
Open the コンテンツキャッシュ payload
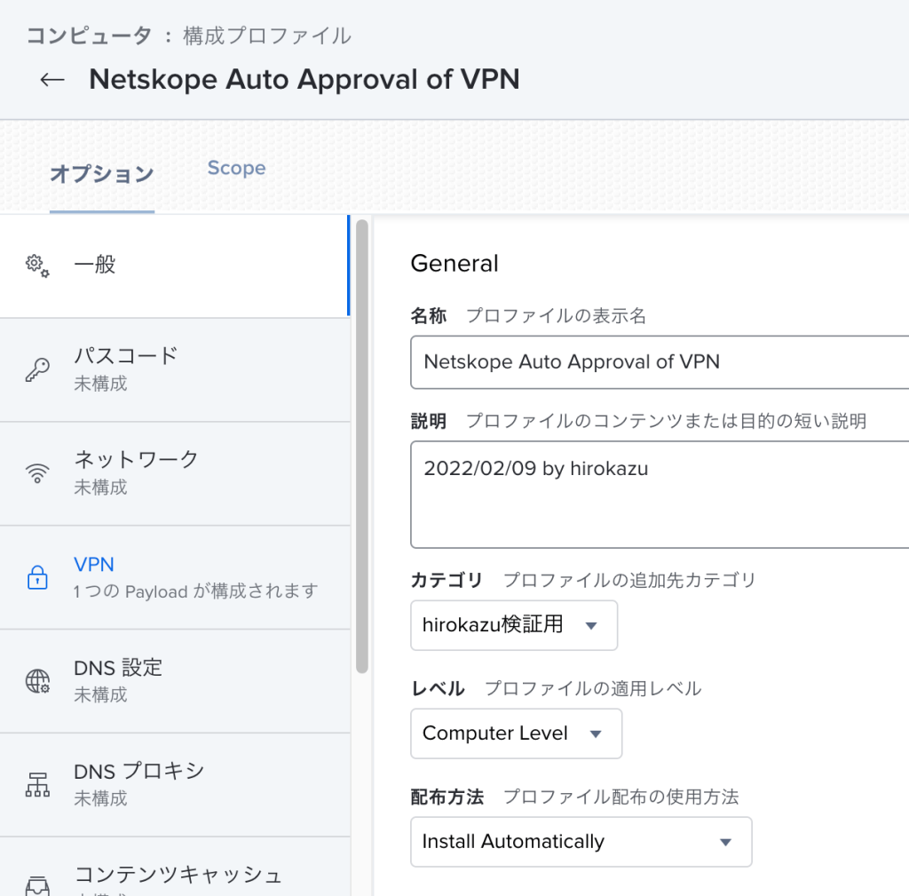coord(175,867)
